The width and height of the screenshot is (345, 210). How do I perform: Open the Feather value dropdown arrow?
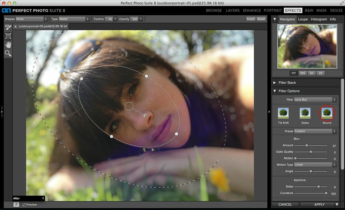[x=115, y=19]
